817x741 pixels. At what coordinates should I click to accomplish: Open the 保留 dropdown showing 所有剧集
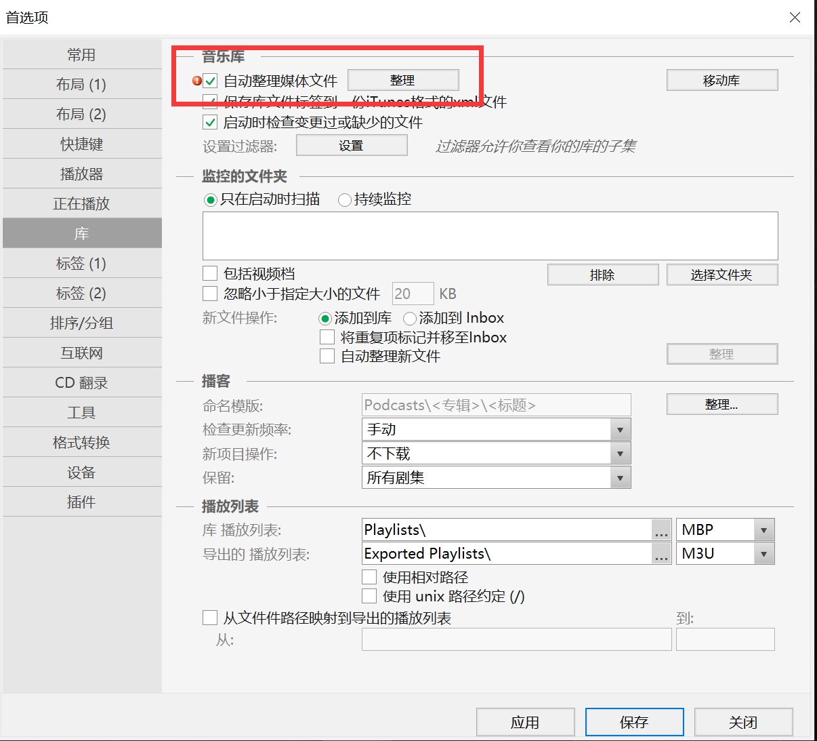[620, 478]
